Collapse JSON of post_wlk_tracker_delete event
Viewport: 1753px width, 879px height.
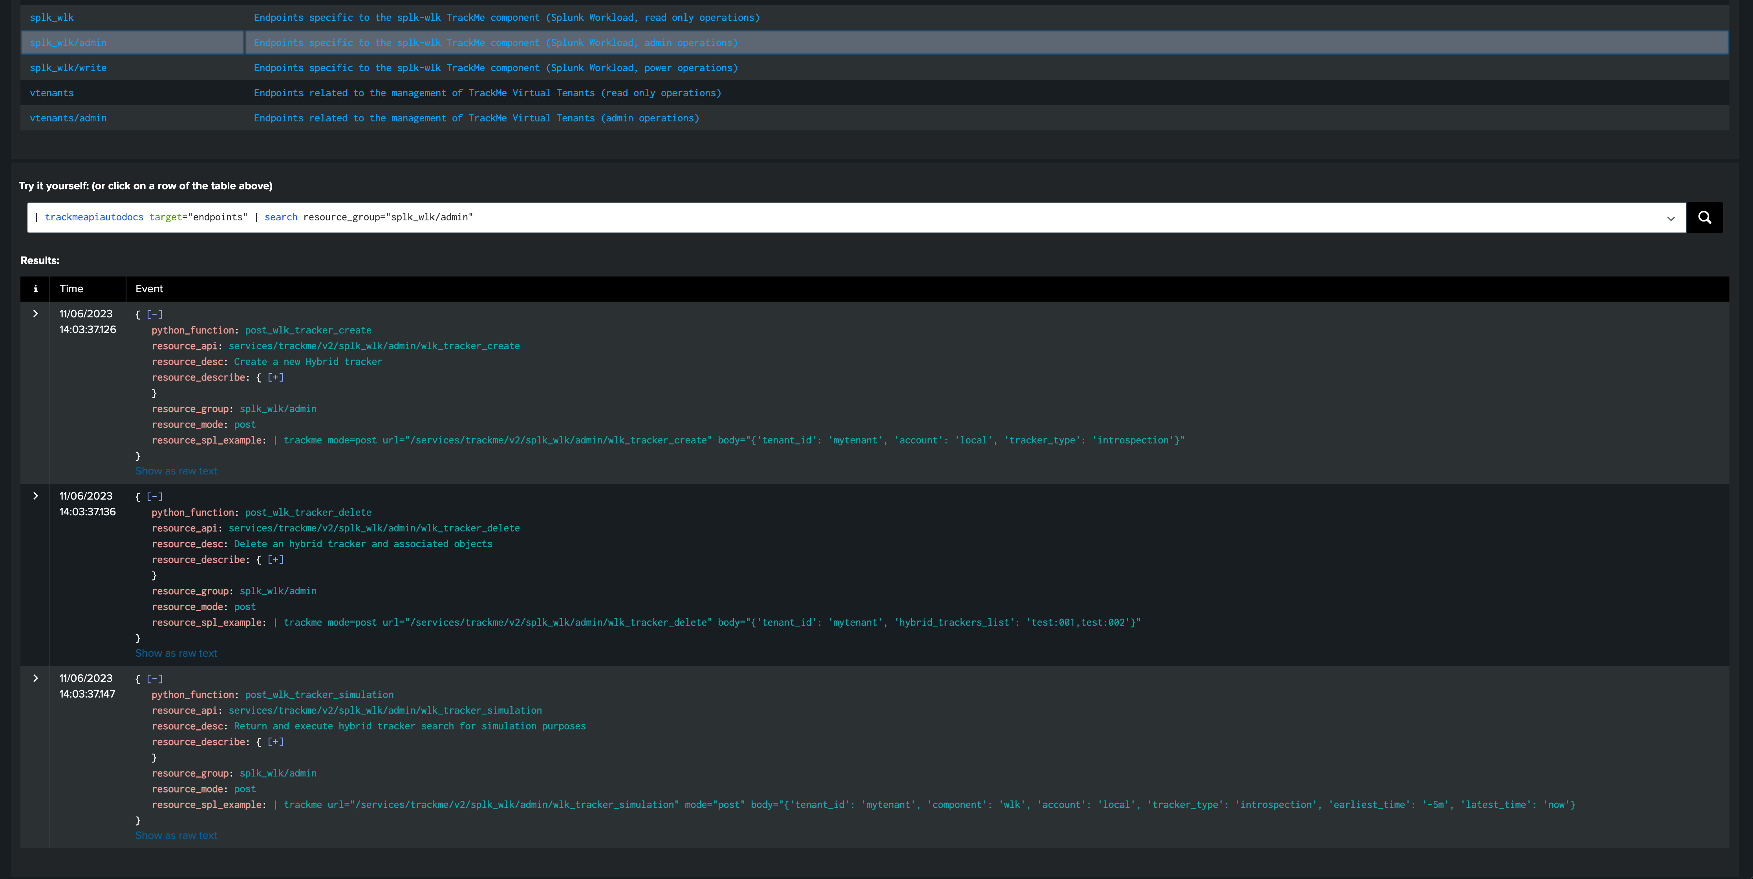coord(154,497)
